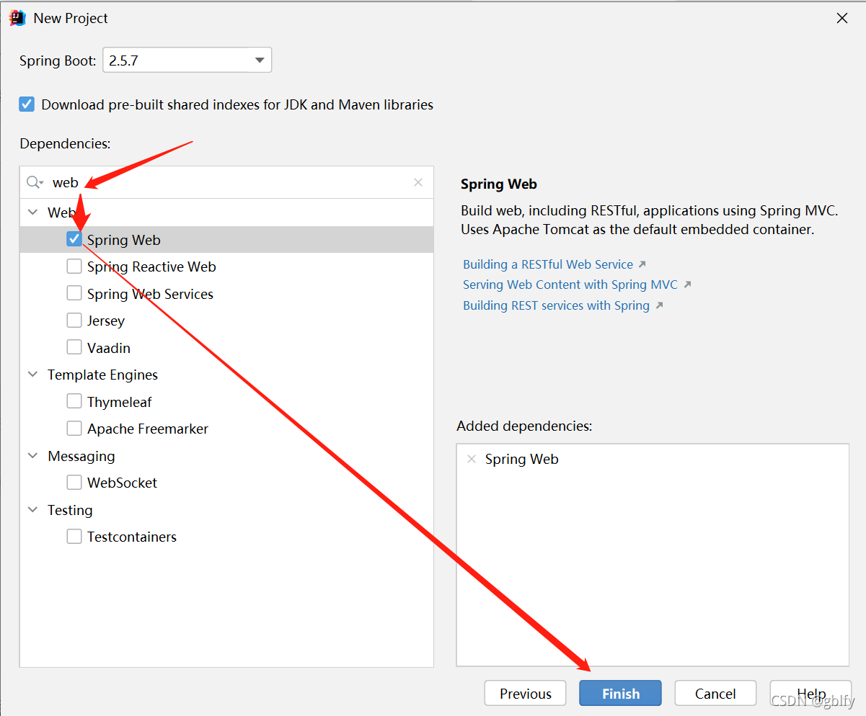
Task: Open the Spring Boot version dropdown
Action: 187,61
